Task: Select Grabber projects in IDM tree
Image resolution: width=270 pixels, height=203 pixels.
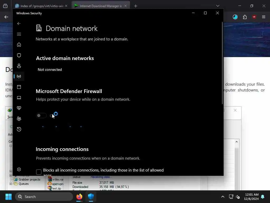Action: (x=30, y=179)
